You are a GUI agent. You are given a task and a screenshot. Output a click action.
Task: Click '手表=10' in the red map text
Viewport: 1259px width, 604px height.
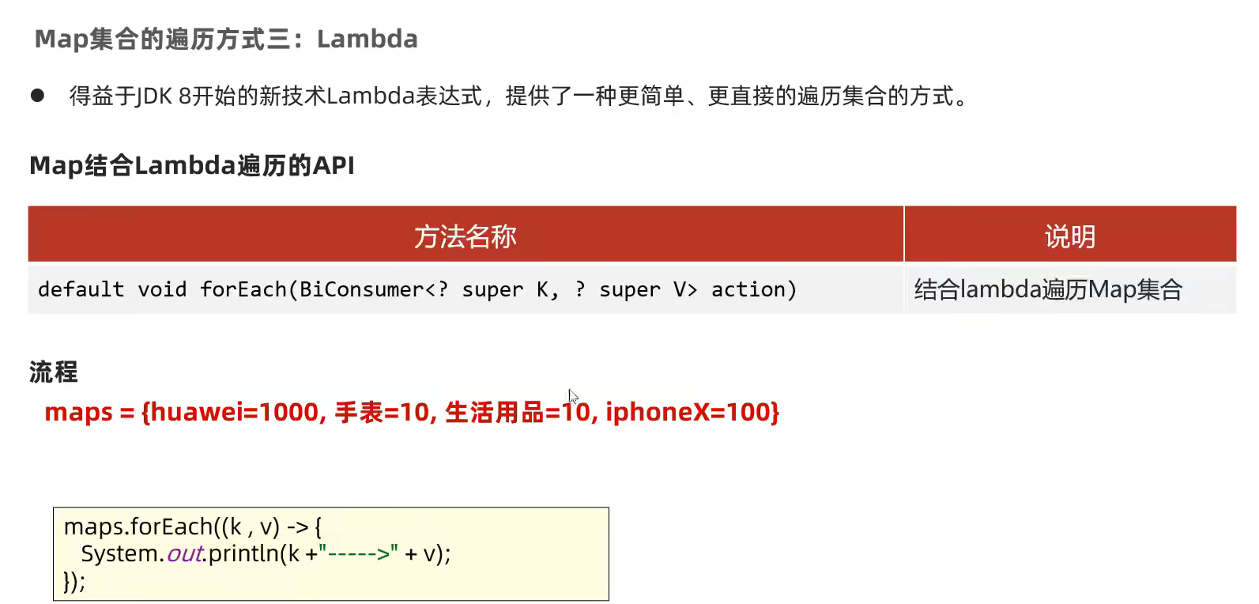coord(382,412)
